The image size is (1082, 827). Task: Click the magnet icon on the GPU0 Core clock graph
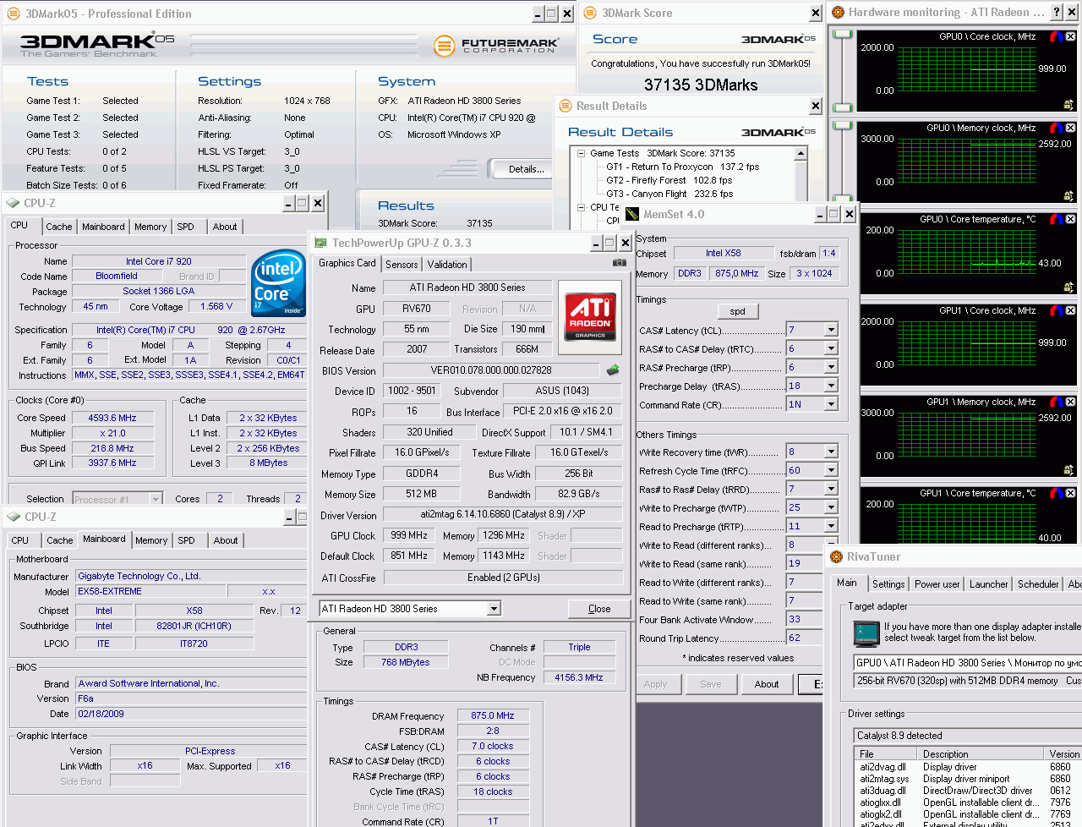tap(1056, 36)
